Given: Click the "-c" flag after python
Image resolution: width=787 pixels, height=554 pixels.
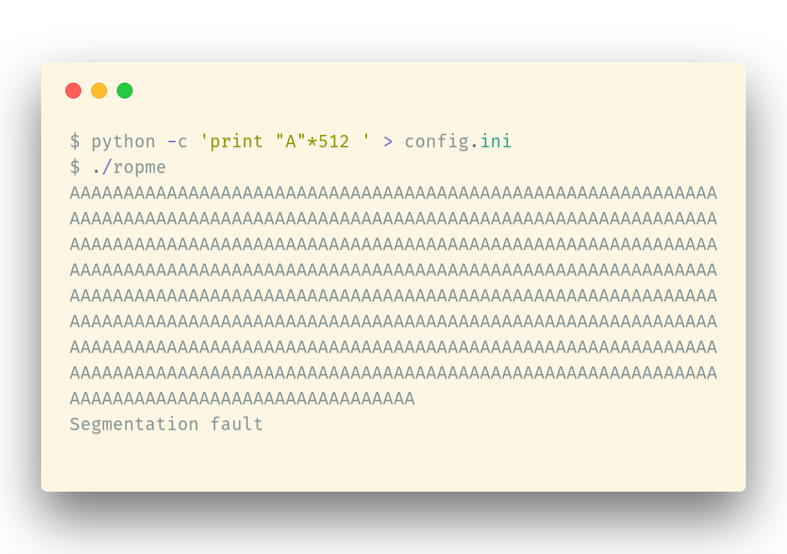Looking at the screenshot, I should tap(177, 141).
